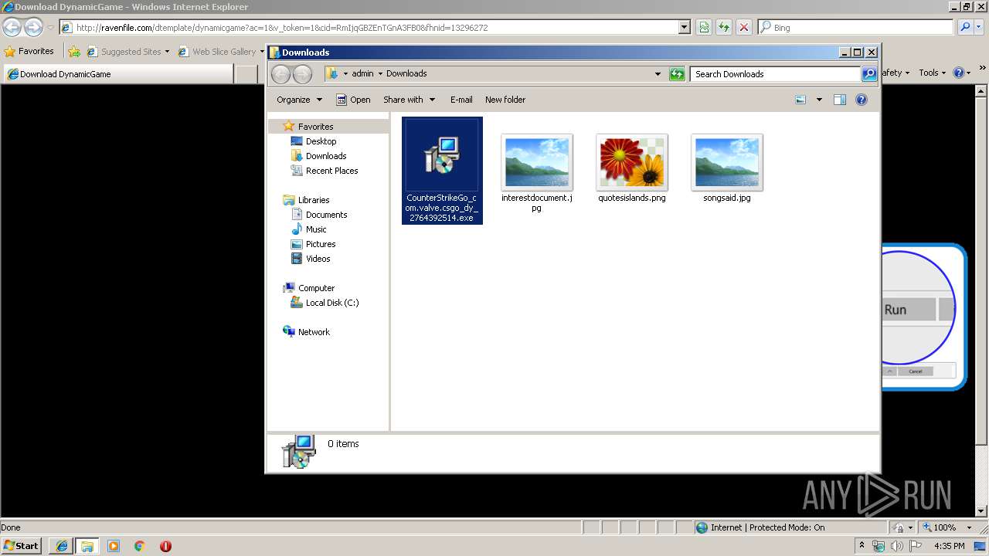Select Documents library

(x=326, y=215)
